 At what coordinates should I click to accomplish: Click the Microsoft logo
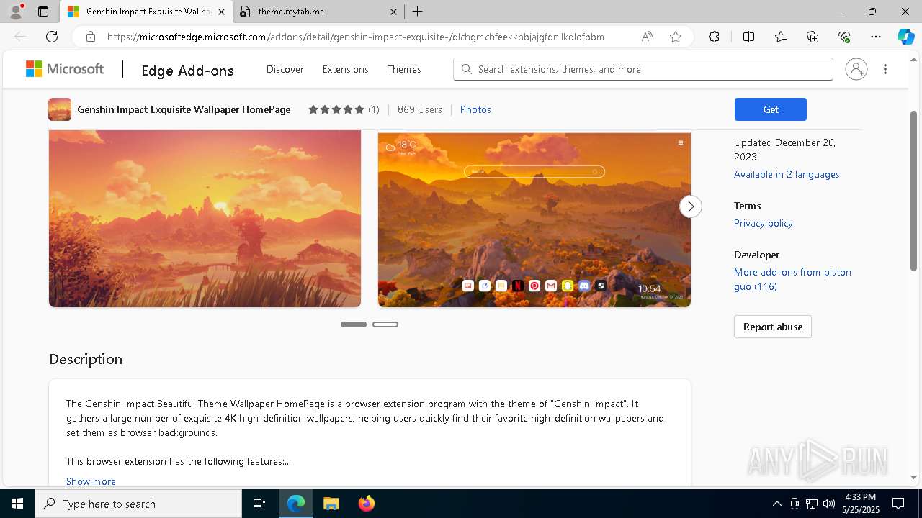tap(65, 69)
